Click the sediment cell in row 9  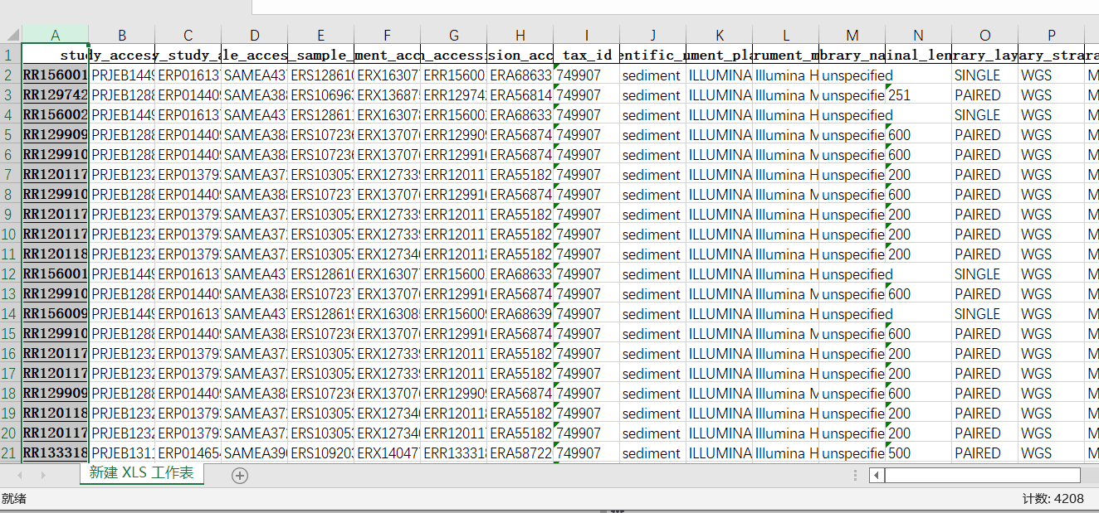[653, 214]
